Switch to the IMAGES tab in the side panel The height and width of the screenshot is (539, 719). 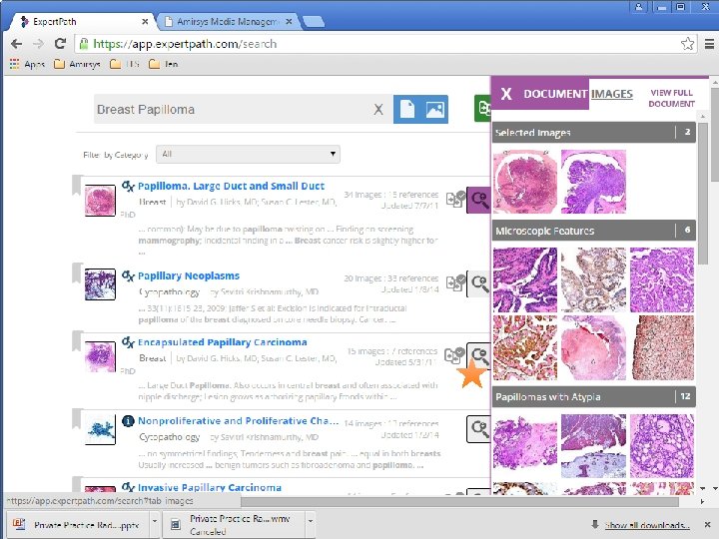(612, 94)
